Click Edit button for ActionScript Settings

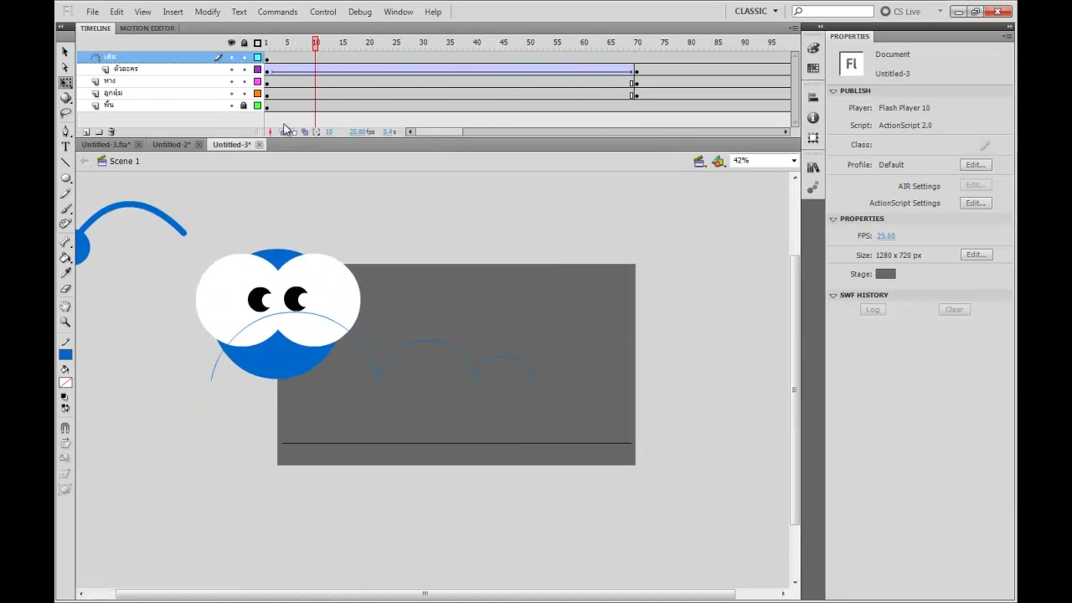tap(976, 203)
